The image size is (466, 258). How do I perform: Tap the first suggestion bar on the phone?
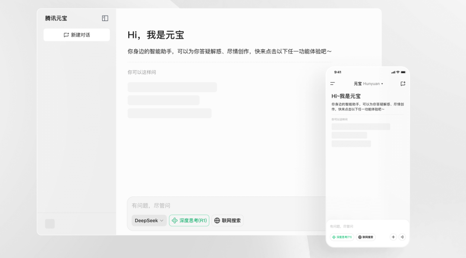pos(361,127)
